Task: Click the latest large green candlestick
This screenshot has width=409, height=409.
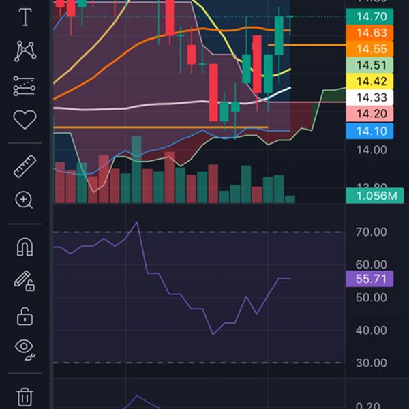Action: pos(279,35)
